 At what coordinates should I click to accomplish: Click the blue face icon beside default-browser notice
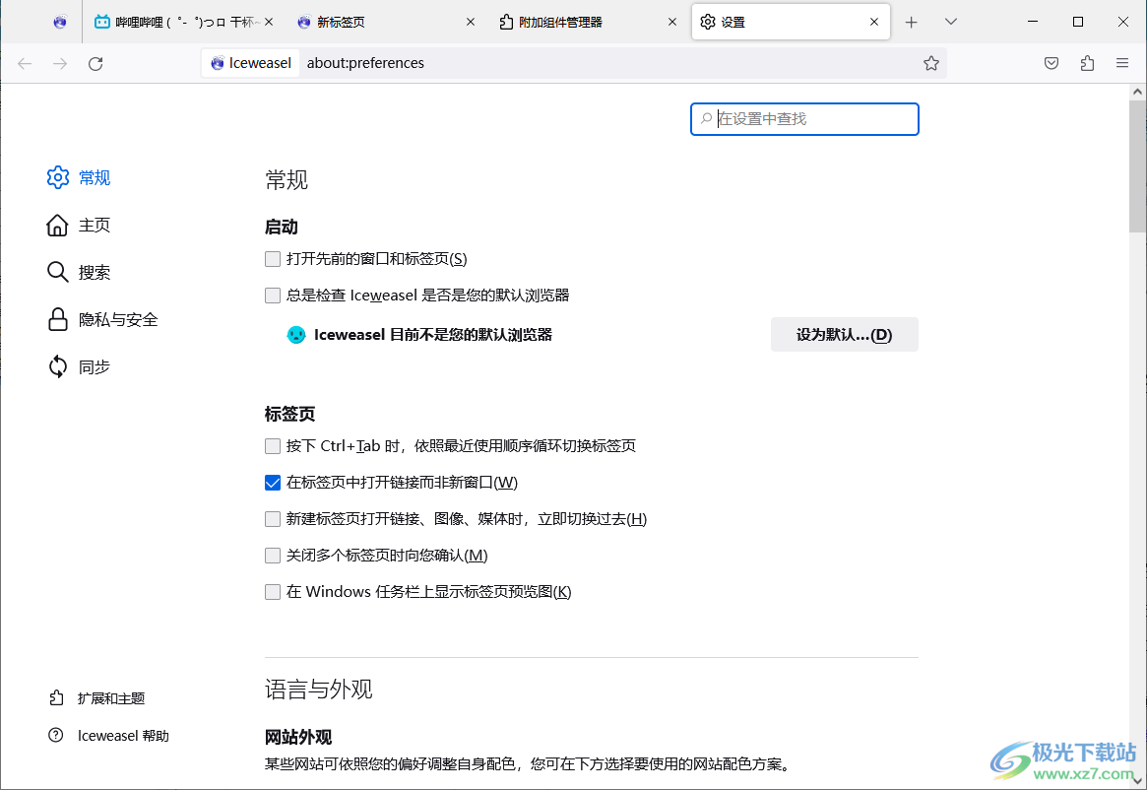(296, 335)
